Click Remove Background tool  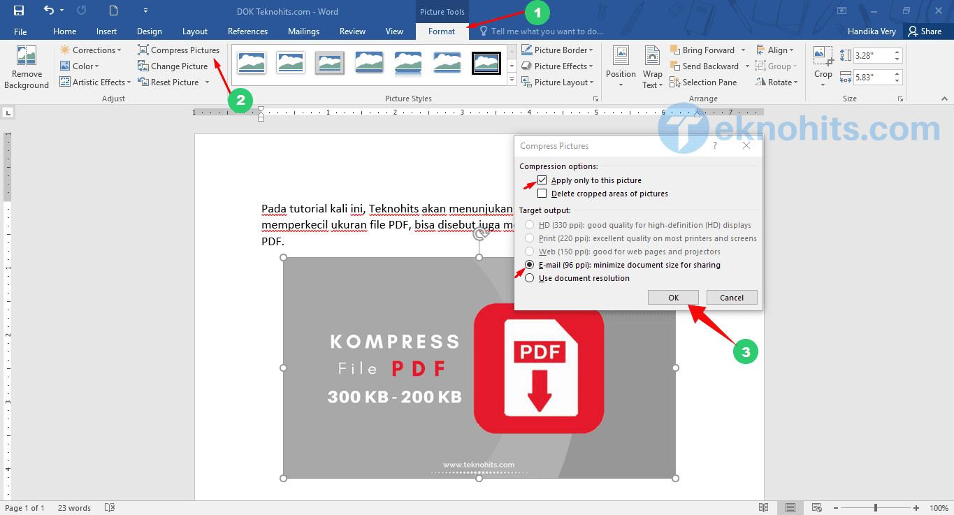click(27, 68)
